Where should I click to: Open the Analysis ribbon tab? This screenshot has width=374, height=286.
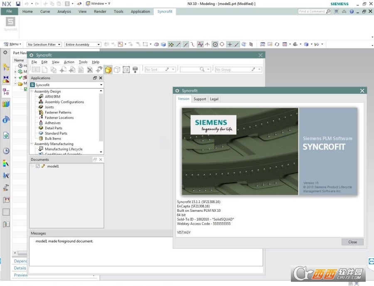click(x=64, y=12)
